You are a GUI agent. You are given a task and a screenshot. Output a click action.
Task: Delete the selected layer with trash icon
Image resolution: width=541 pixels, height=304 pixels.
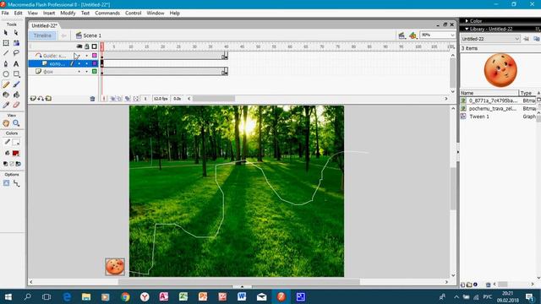92,99
